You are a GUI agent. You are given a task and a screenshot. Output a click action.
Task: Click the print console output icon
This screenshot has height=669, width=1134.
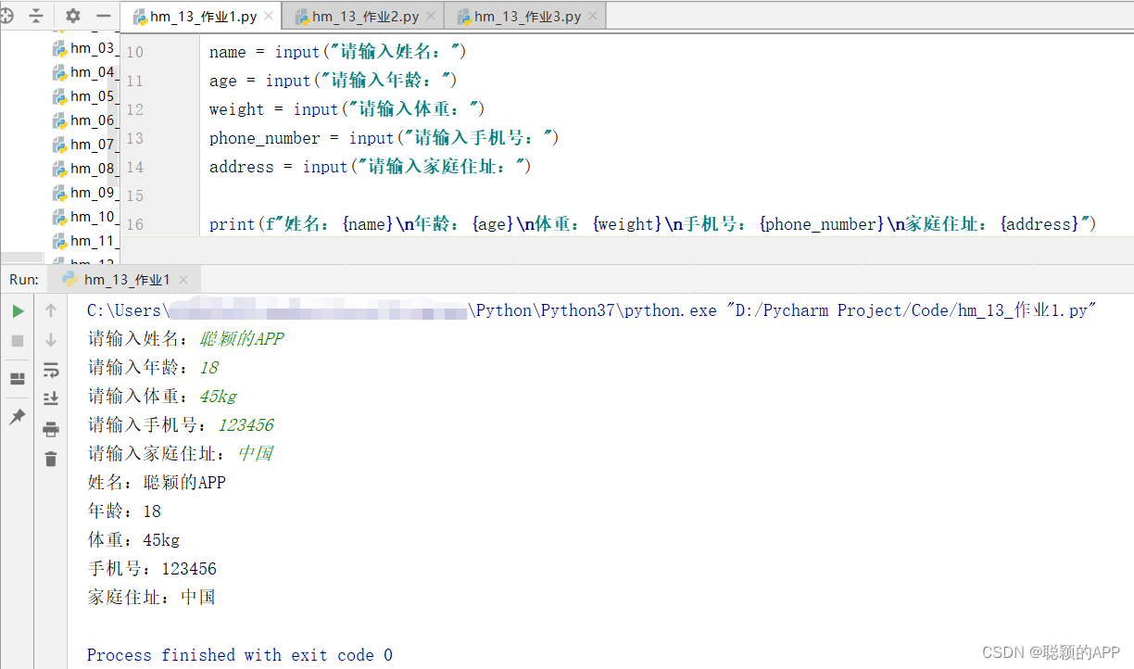coord(51,429)
